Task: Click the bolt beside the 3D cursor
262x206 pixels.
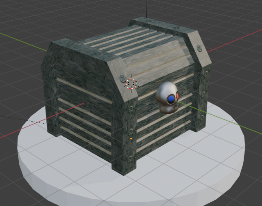Action: [122, 79]
